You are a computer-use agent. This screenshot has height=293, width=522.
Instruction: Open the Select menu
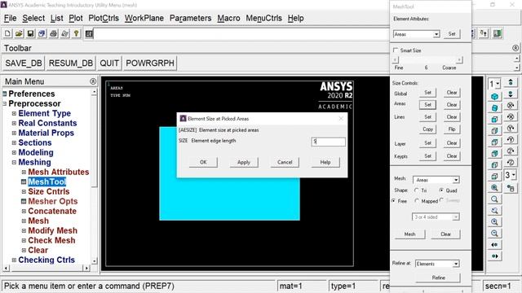click(x=33, y=18)
